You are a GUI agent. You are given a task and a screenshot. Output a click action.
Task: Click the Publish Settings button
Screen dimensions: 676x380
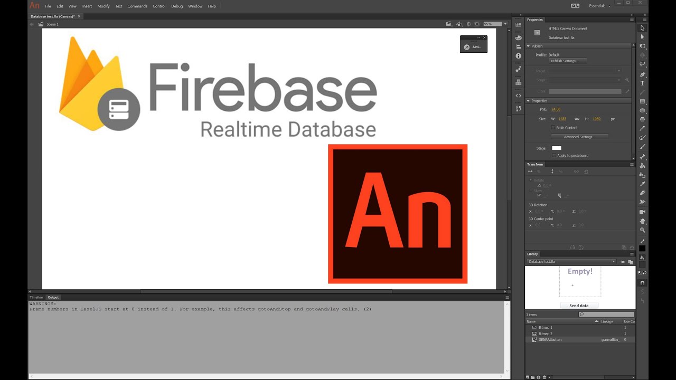(x=568, y=61)
